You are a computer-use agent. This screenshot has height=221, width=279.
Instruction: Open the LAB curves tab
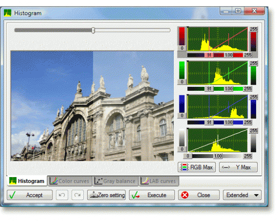pos(159,181)
